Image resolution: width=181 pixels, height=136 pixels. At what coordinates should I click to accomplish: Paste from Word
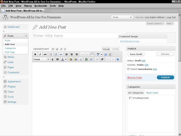[x=76, y=60]
